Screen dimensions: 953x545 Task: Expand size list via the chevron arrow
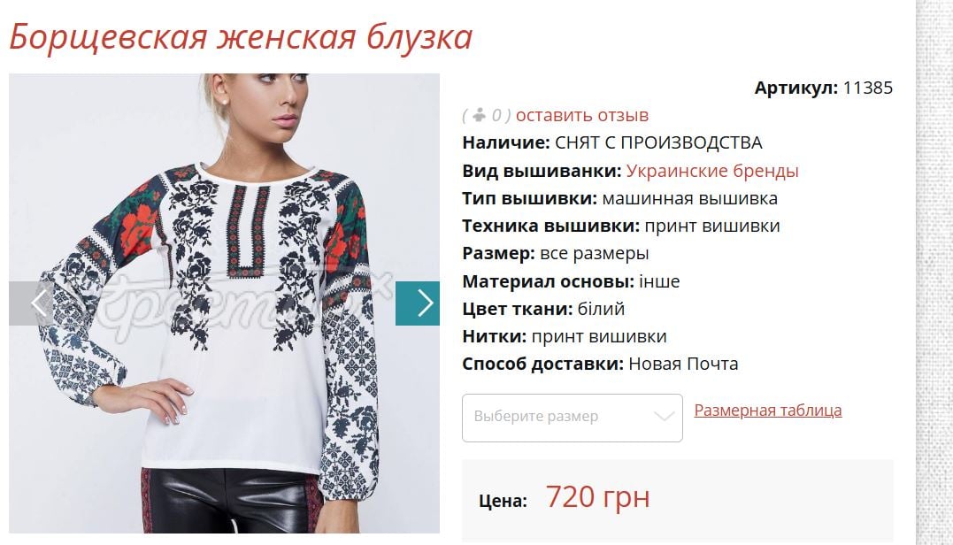coord(664,417)
